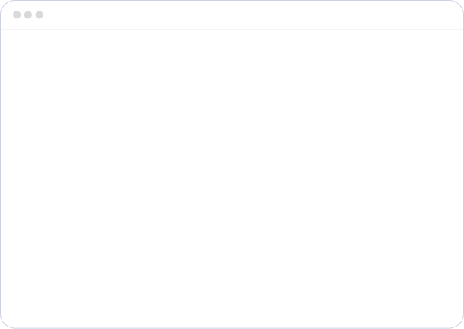Click the blank white content area
Image resolution: width=464 pixels, height=329 pixels.
(232, 179)
